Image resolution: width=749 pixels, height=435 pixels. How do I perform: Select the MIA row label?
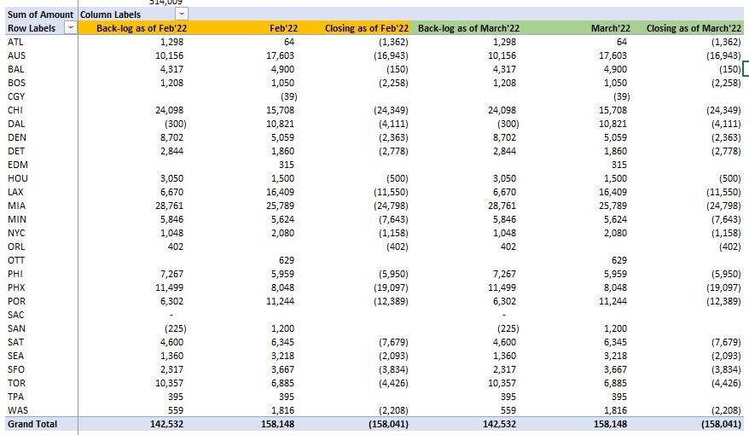[16, 206]
